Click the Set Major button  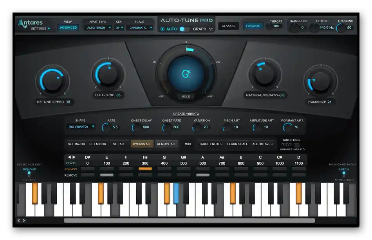pos(76,144)
